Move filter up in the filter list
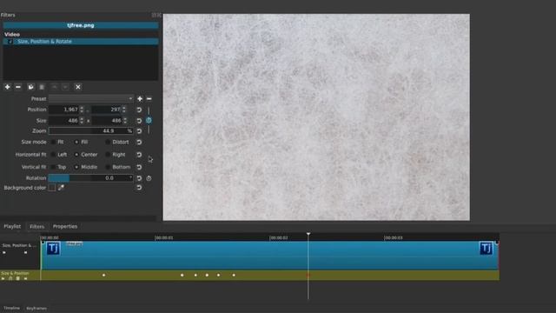The width and height of the screenshot is (556, 313). (x=54, y=87)
